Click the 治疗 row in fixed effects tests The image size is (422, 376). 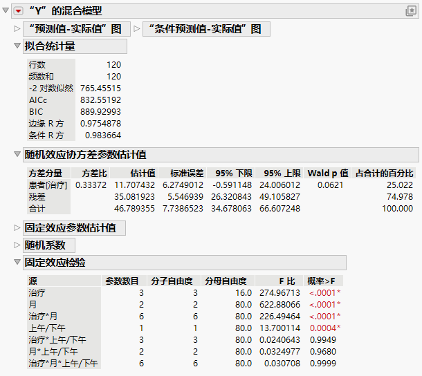(37, 293)
